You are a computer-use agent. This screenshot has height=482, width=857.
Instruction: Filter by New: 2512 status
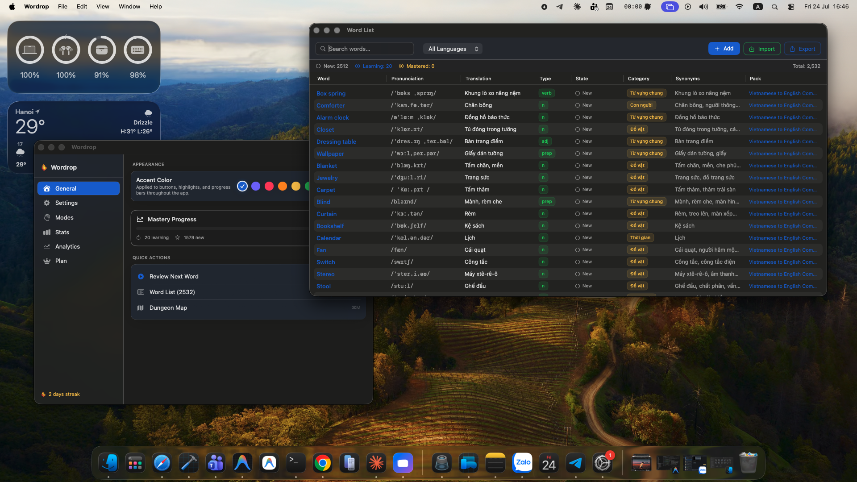pos(332,66)
